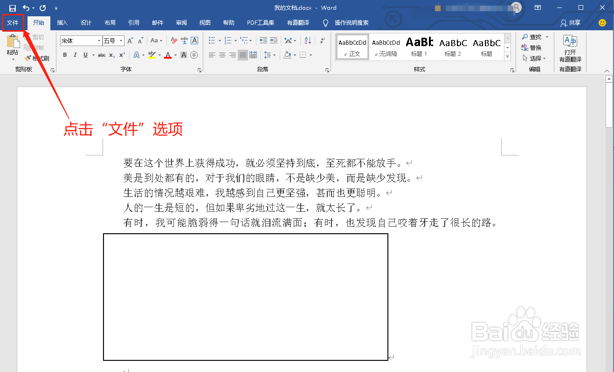Open the 视图 ribbon tab
Screen dimensions: 614x372
205,22
